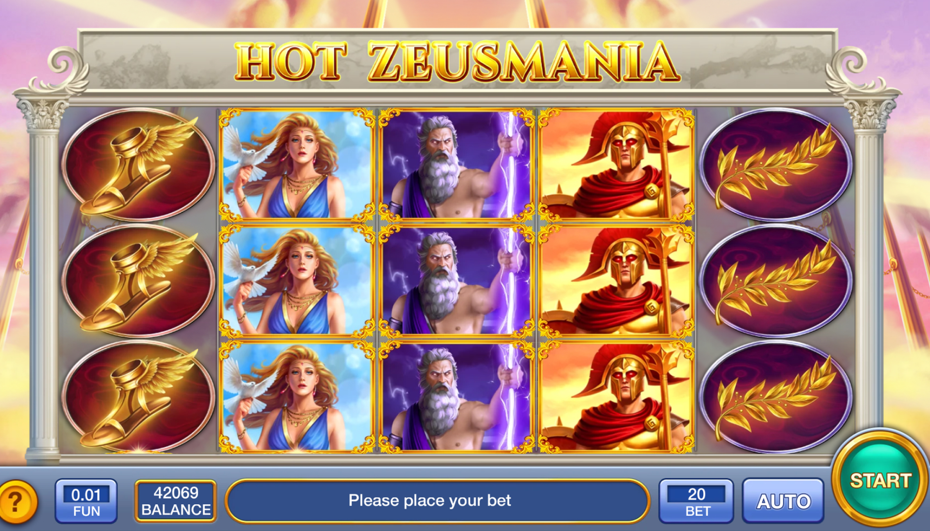Click the BALANCE display box
Image resolution: width=930 pixels, height=531 pixels.
176,501
